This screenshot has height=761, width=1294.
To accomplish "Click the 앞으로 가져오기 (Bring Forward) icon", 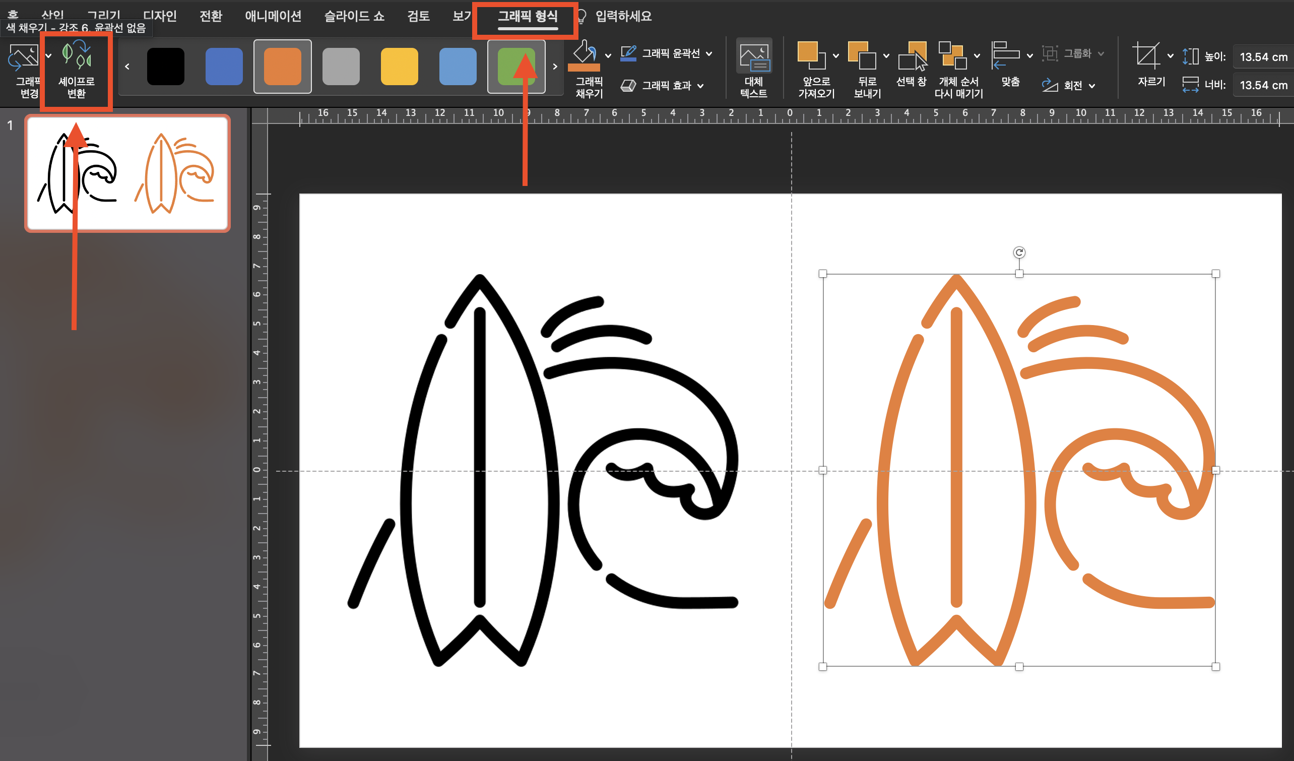I will (x=811, y=55).
